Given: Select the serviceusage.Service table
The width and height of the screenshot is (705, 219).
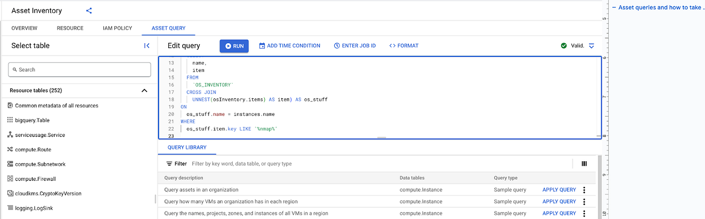Looking at the screenshot, I should coord(40,135).
